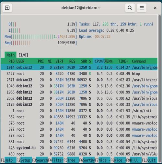This screenshot has width=162, height=164.
Task: Select process row PID 376 vmware-vmbloc
Action: 79,123
